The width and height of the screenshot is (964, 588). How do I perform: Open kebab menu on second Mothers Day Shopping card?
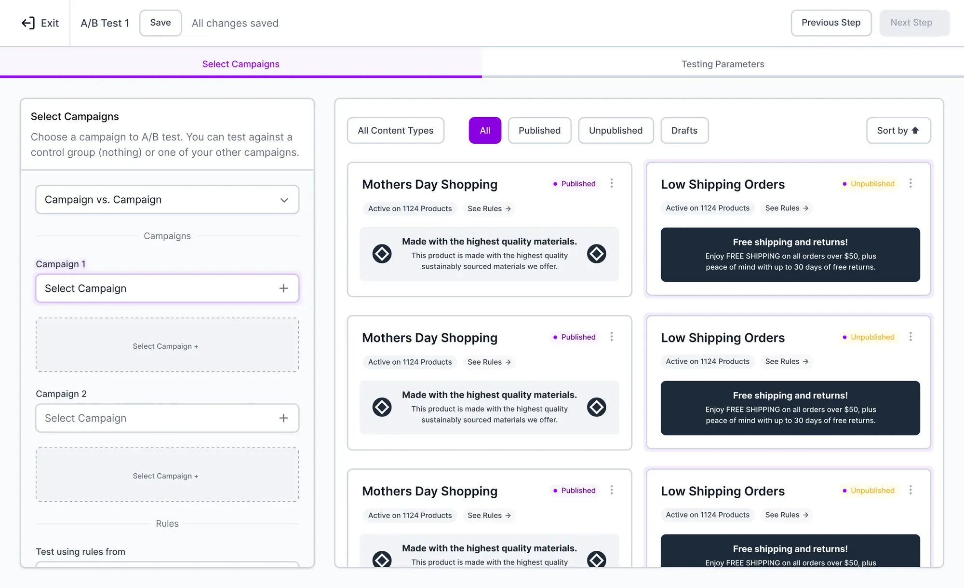pos(612,337)
